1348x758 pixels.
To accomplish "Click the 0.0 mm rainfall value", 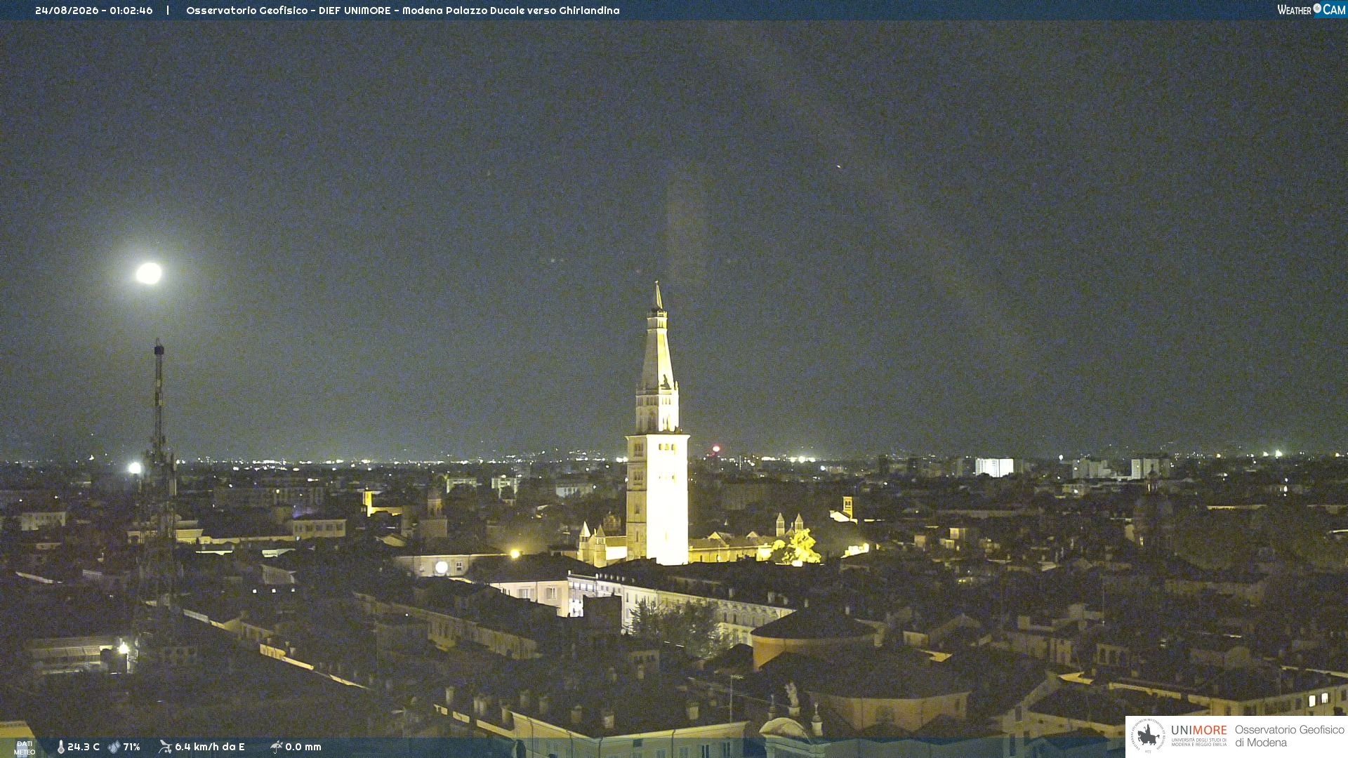I will [303, 747].
